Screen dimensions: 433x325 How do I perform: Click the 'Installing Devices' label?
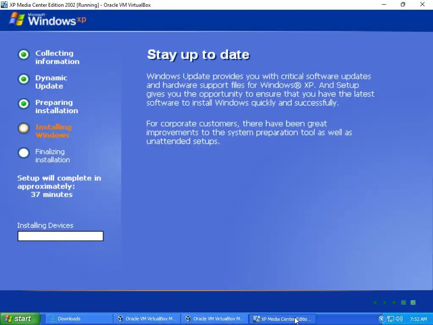(45, 225)
